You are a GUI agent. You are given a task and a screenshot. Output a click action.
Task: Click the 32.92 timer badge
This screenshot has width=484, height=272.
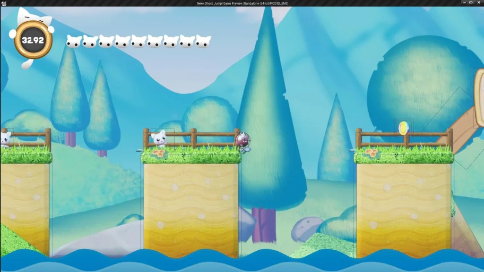click(33, 41)
